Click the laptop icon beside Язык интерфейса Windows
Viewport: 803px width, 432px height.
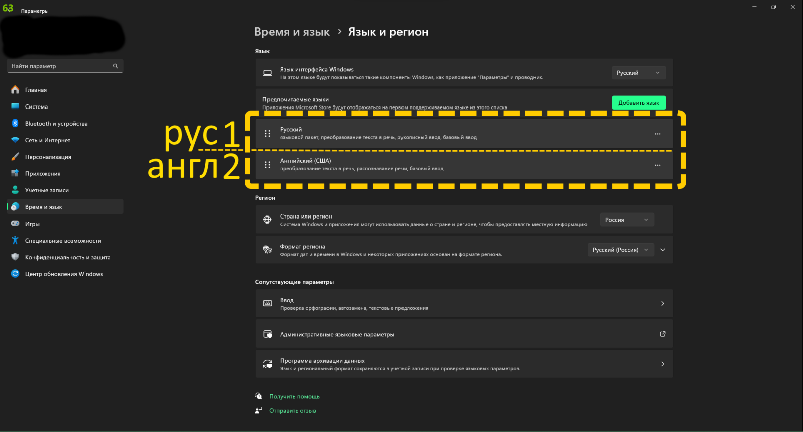[267, 73]
